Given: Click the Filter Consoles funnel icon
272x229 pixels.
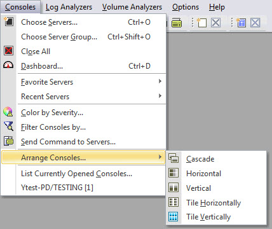Looking at the screenshot, I should tap(8, 126).
